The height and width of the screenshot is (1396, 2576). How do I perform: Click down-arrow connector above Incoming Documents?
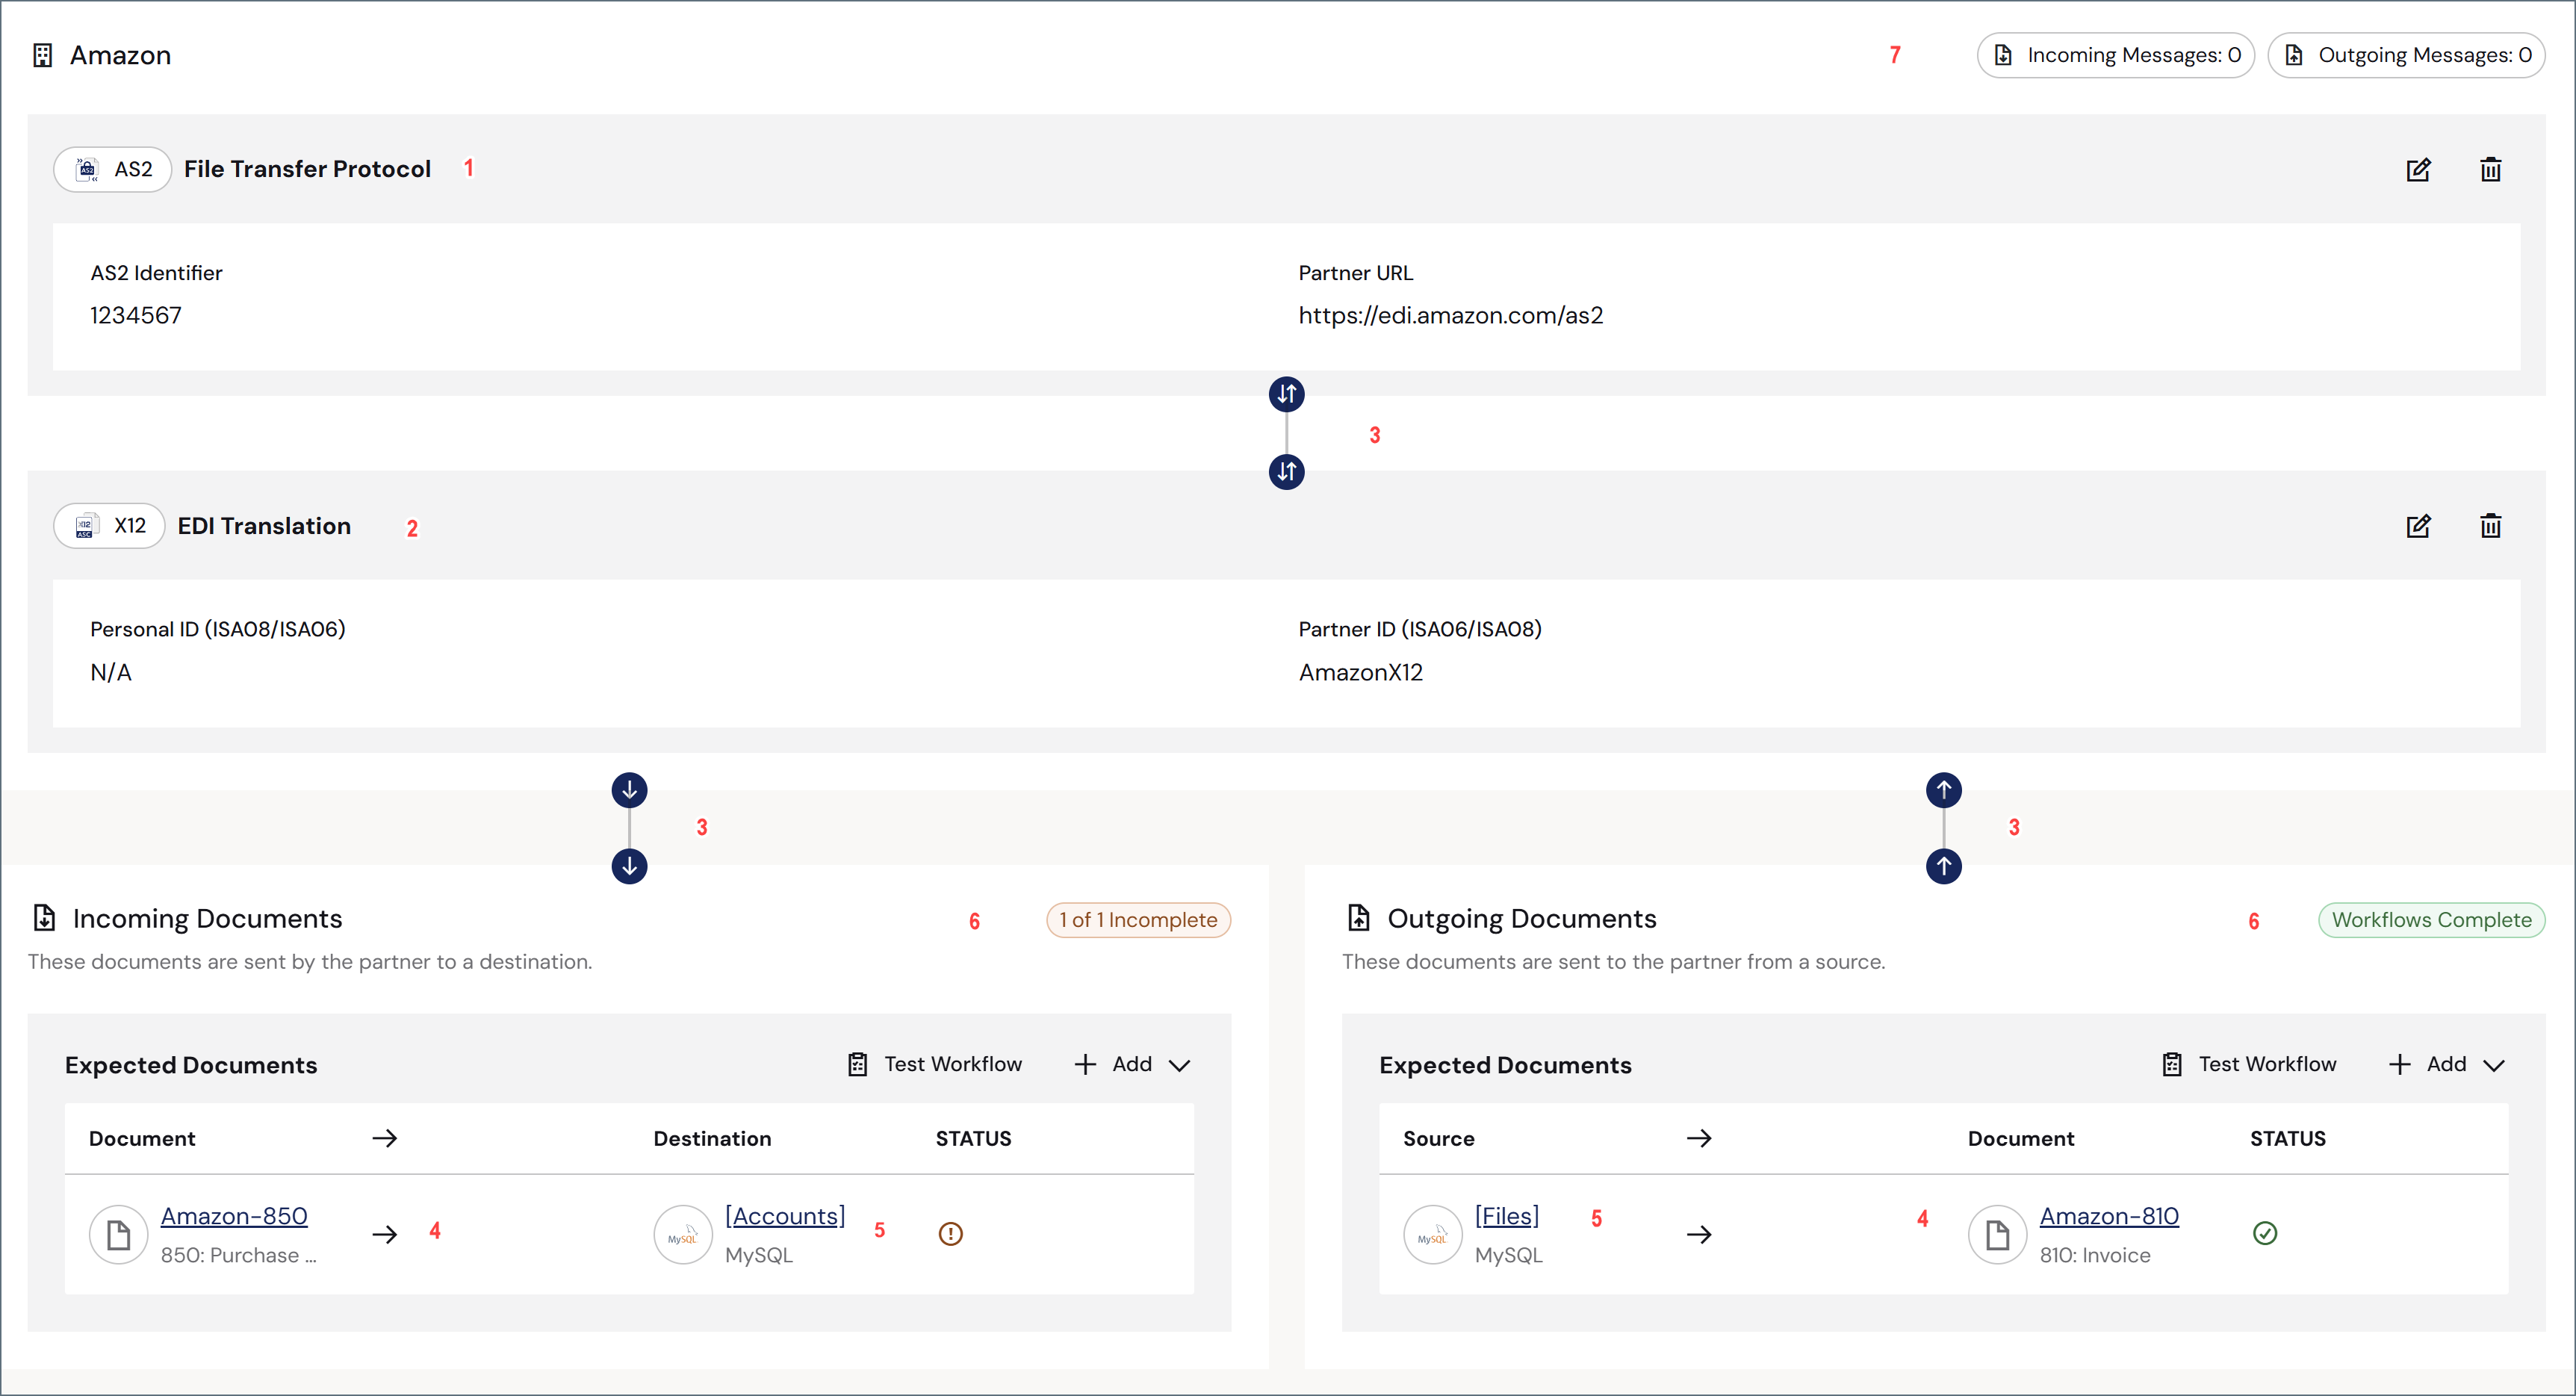(629, 866)
